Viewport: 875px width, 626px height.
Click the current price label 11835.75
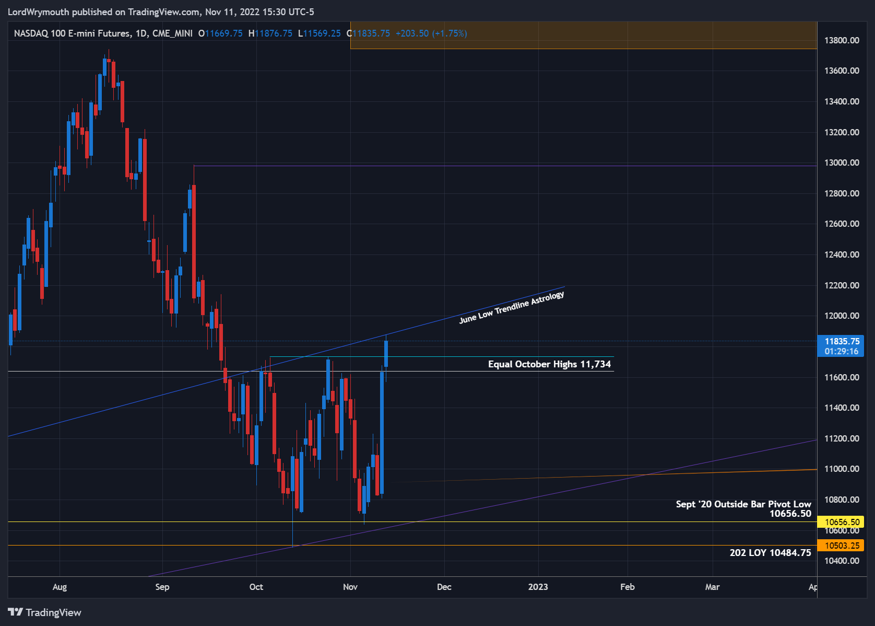coord(841,346)
